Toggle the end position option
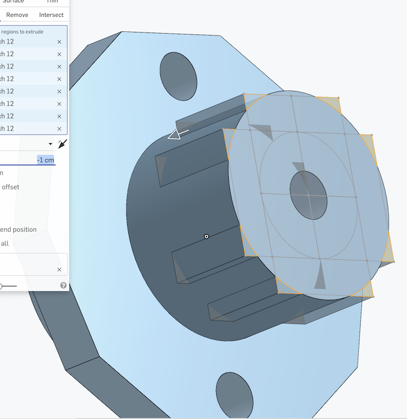Viewport: 407px width, 419px height. [18, 229]
